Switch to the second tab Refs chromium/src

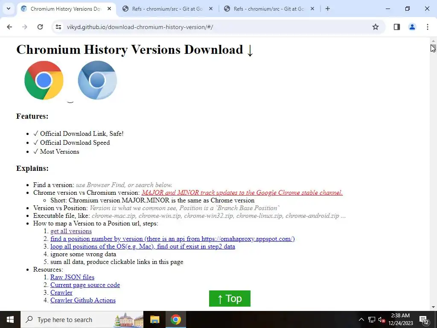(167, 9)
